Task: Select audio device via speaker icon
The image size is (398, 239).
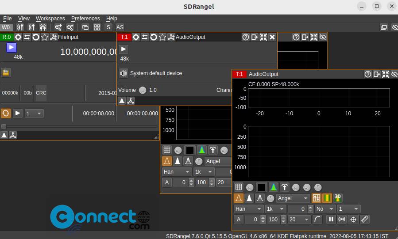Action: click(x=124, y=73)
